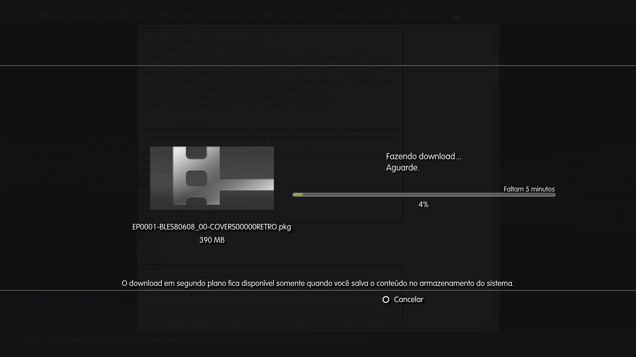Screen dimensions: 636x357
Task: Expand the commit hash d217866 details
Action: [148, 251]
